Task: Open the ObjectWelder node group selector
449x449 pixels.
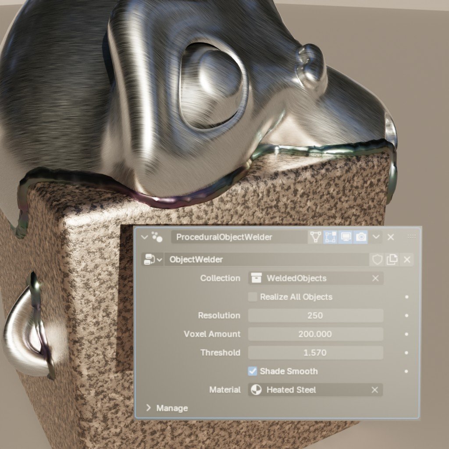Action: pyautogui.click(x=160, y=259)
